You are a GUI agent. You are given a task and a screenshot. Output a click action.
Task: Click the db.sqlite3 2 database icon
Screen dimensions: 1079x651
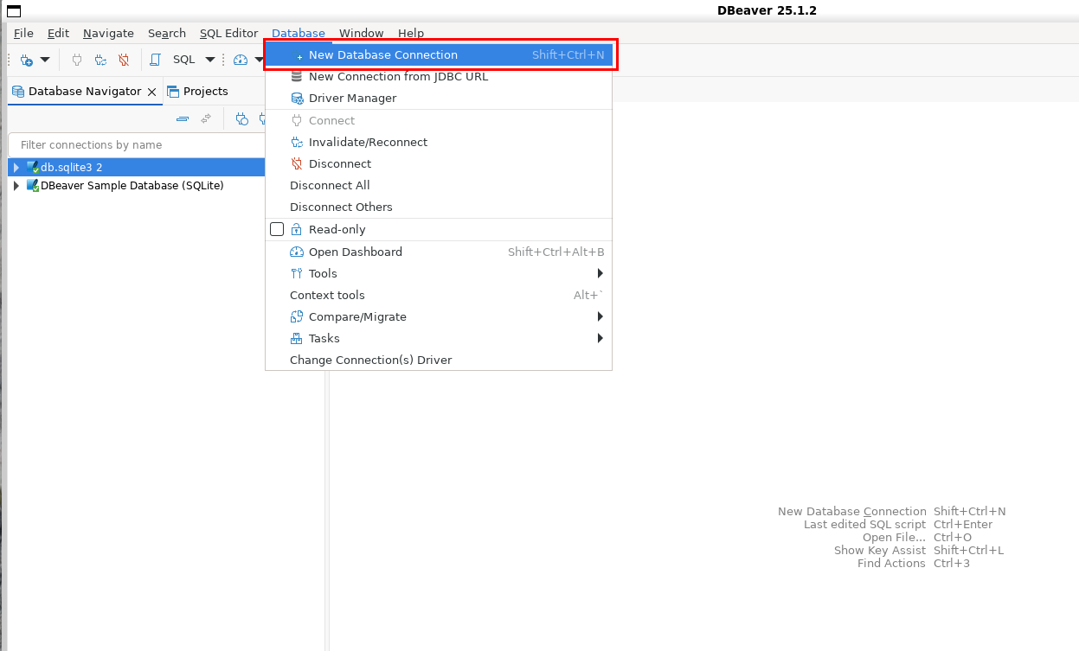point(33,167)
